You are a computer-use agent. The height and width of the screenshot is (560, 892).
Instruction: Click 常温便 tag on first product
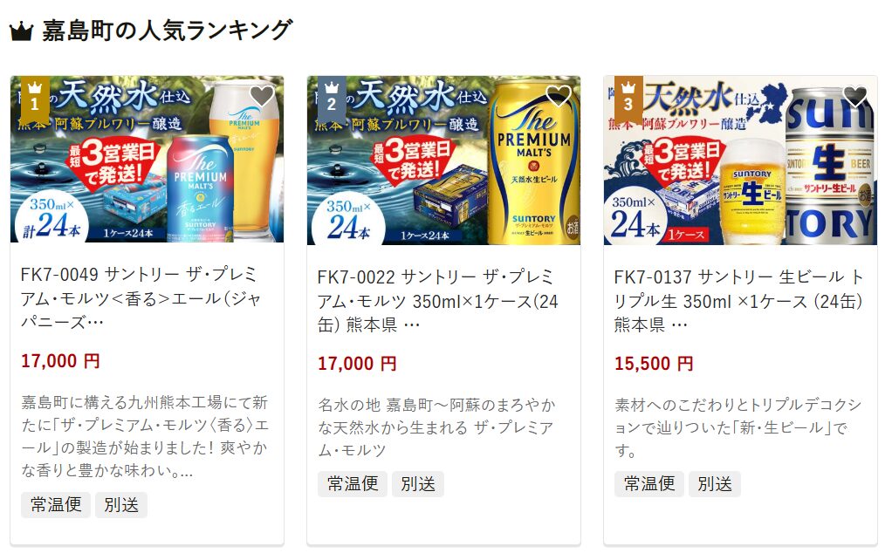(56, 505)
